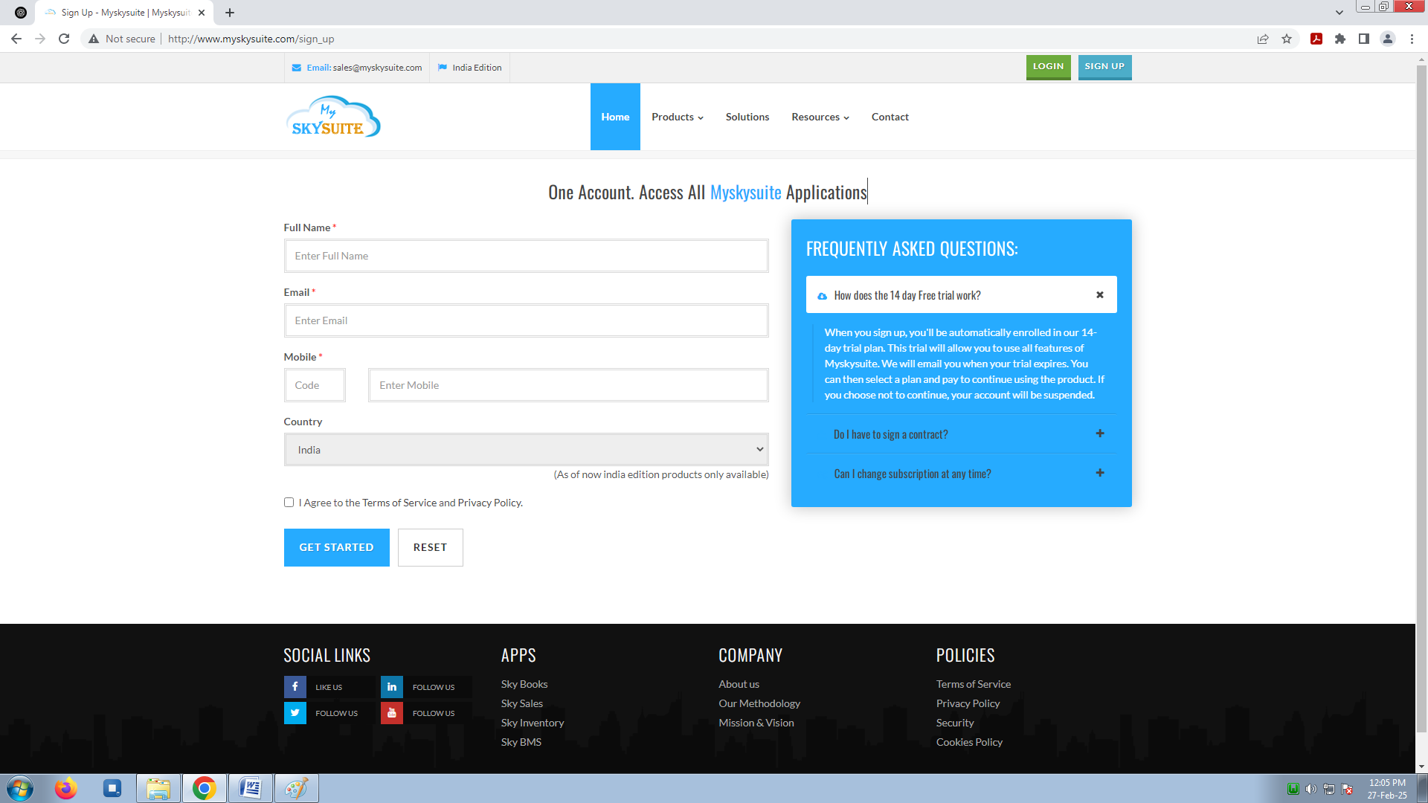The image size is (1428, 803).
Task: Open the Facebook Like Us icon
Action: (295, 686)
